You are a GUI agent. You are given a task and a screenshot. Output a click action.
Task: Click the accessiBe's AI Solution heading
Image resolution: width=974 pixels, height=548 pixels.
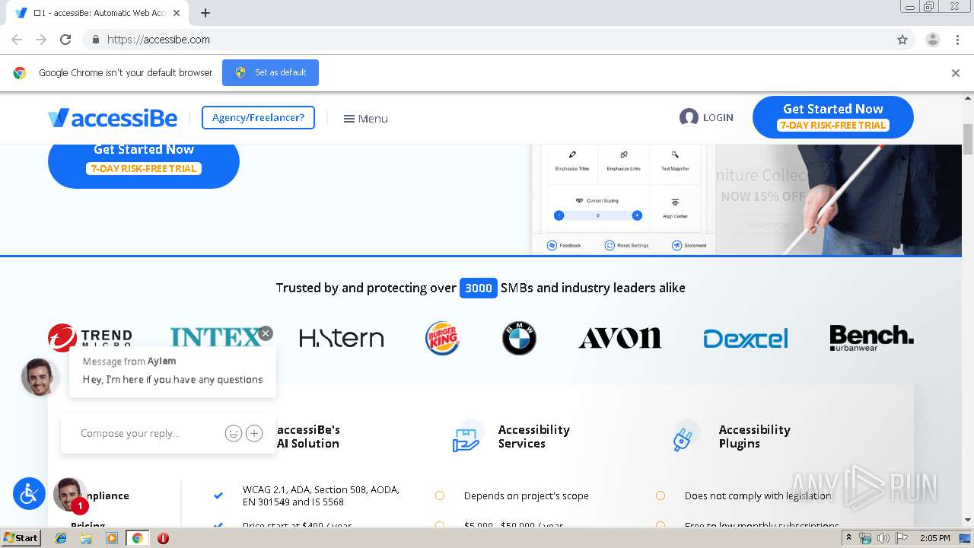click(x=308, y=436)
